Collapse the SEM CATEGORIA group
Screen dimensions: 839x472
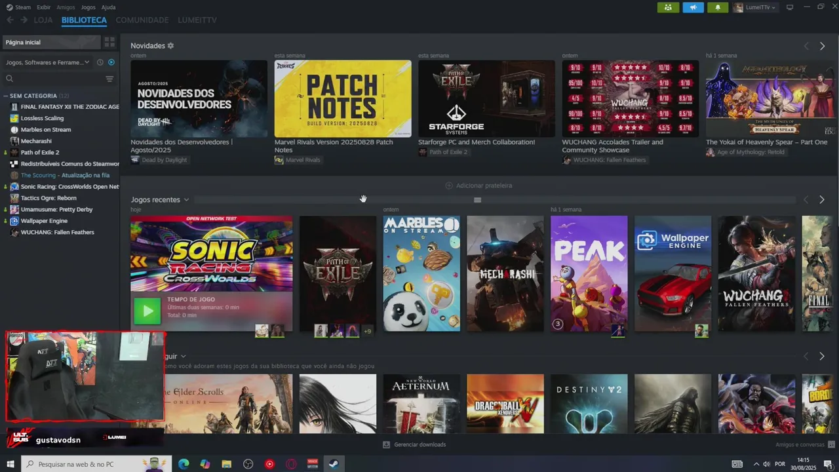[x=6, y=96]
